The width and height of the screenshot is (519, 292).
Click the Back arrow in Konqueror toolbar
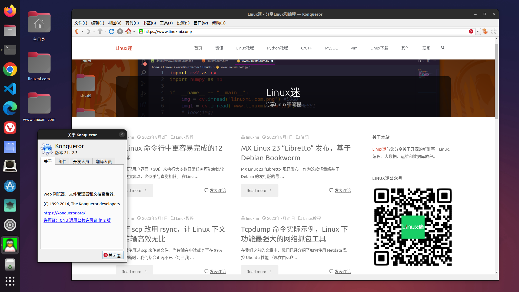tap(76, 31)
